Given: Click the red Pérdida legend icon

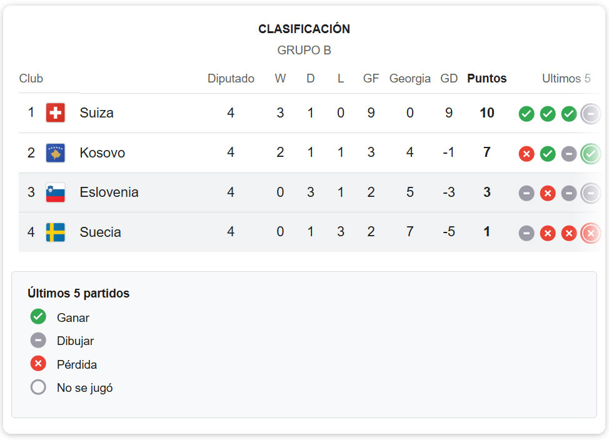Looking at the screenshot, I should click(38, 364).
